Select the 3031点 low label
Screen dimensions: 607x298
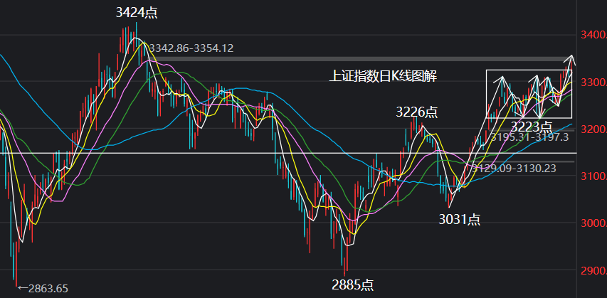[460, 220]
